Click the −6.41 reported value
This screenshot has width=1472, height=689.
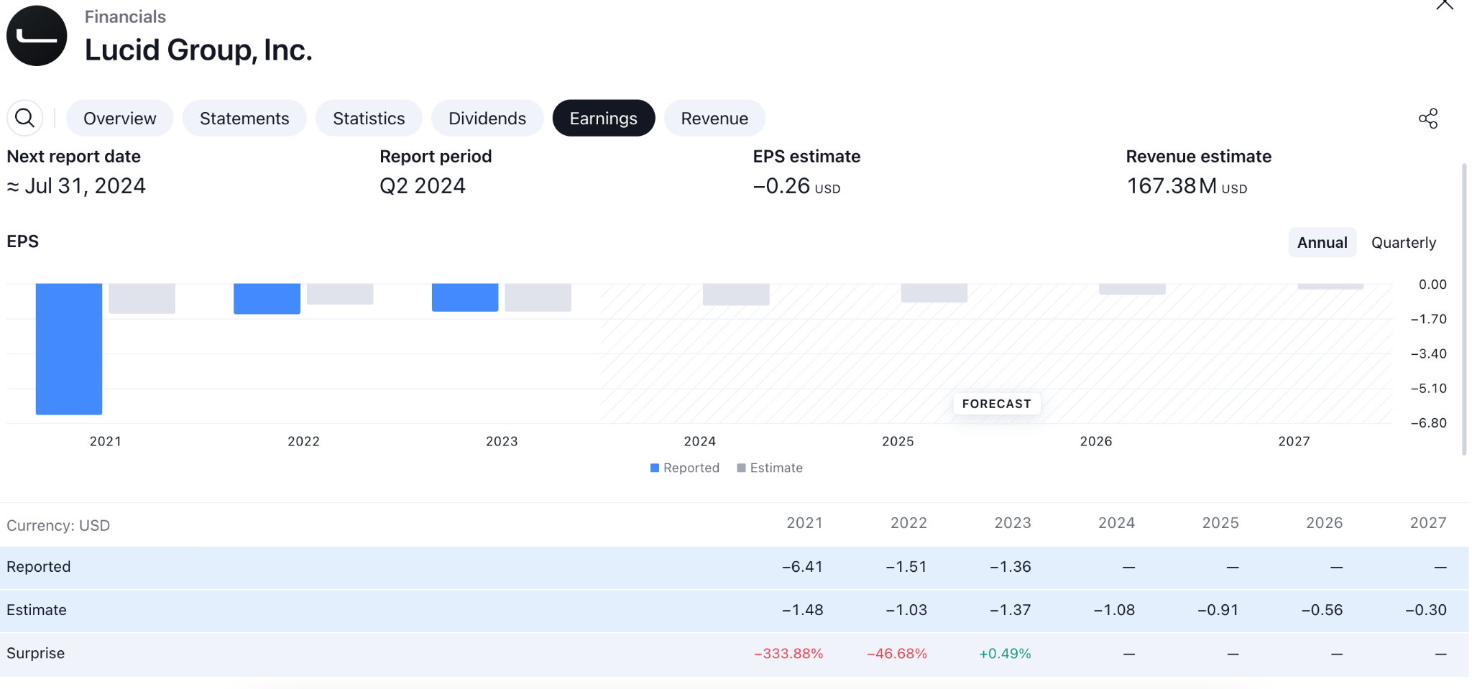[x=802, y=567]
